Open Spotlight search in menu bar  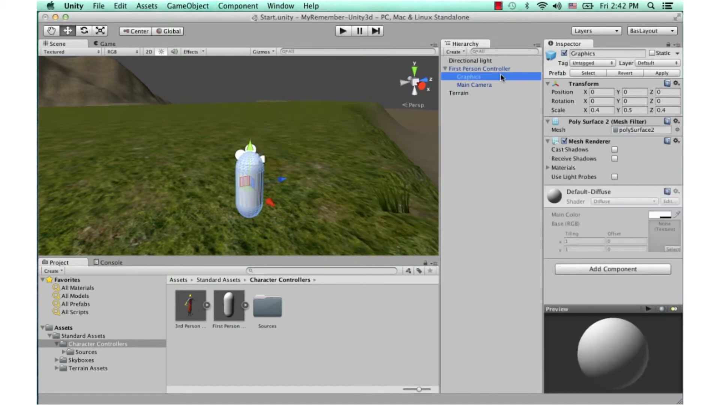click(x=651, y=6)
